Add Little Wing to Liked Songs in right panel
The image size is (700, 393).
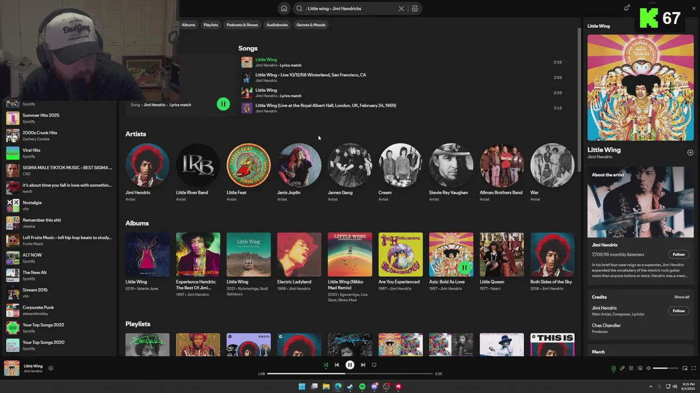pos(690,153)
